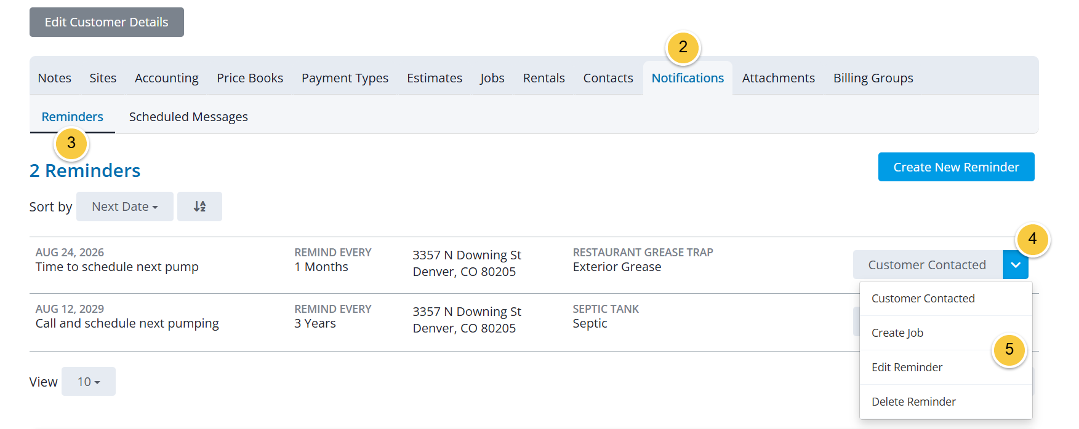Expand the Customer Contacted chevron dropdown

pyautogui.click(x=1015, y=265)
